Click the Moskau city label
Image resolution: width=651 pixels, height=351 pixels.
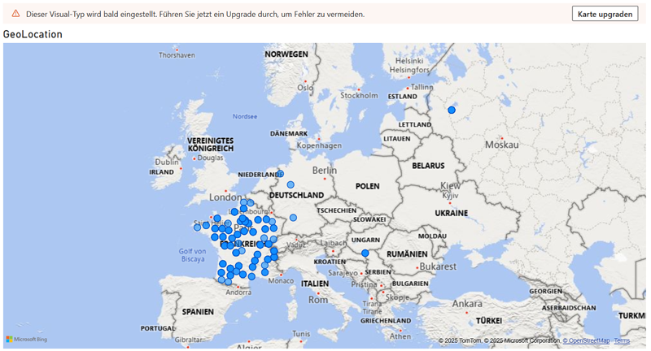click(501, 145)
